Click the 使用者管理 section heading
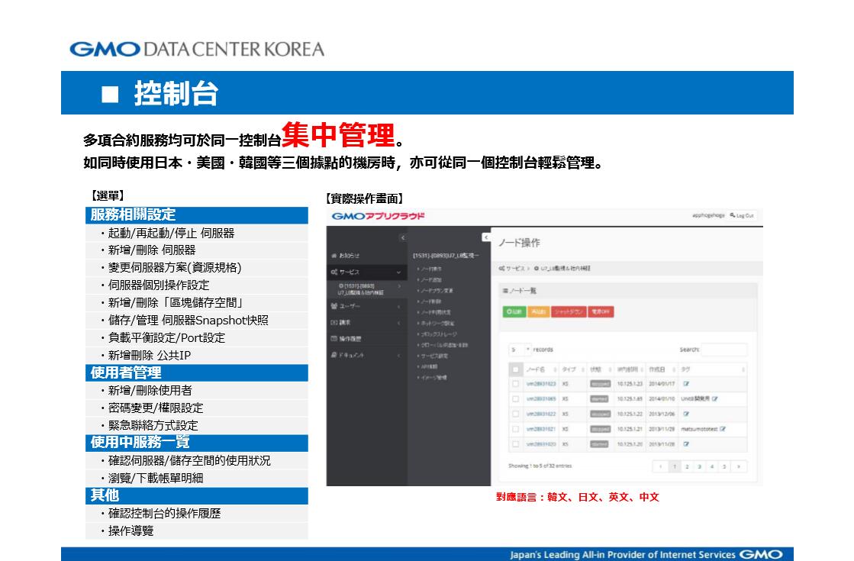 tap(197, 373)
